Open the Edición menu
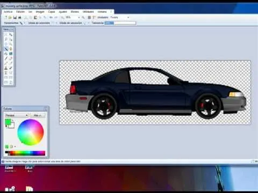Viewport: 258px width, 193px height. click(x=20, y=12)
